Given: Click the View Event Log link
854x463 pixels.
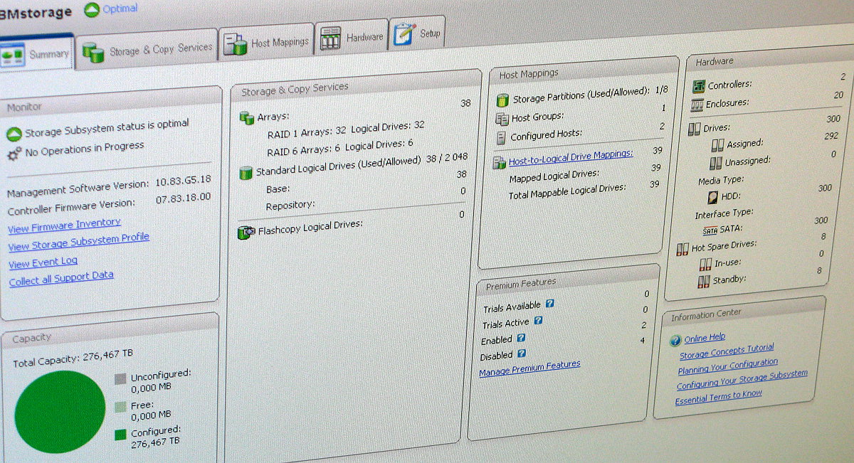Looking at the screenshot, I should pos(43,262).
